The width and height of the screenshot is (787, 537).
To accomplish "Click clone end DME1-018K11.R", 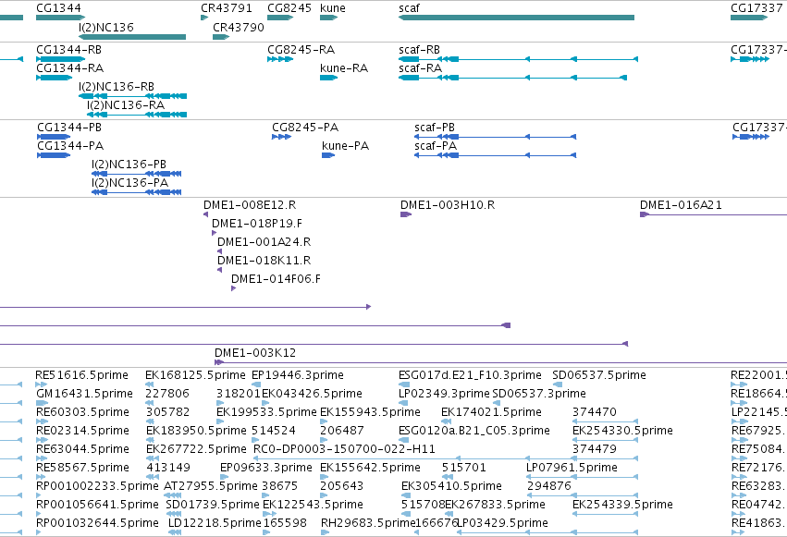I will (x=219, y=270).
